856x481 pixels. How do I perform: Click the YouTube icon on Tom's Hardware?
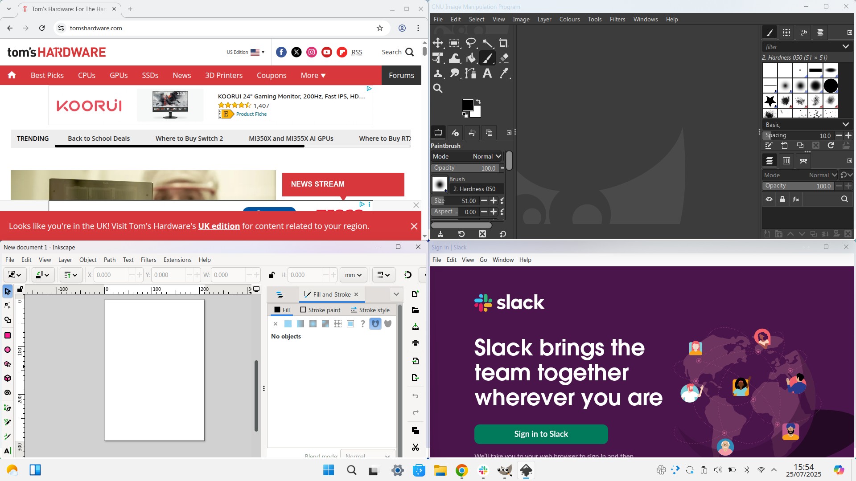tap(327, 52)
